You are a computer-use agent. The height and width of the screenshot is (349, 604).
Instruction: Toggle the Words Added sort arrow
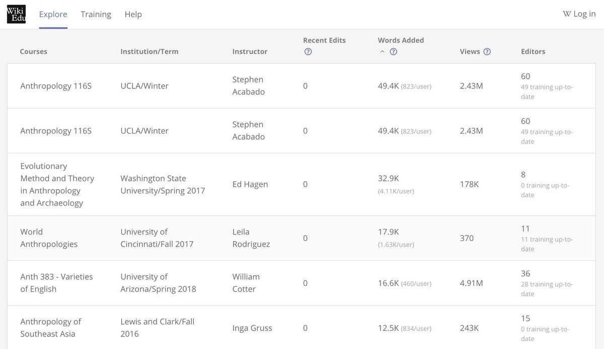[382, 52]
